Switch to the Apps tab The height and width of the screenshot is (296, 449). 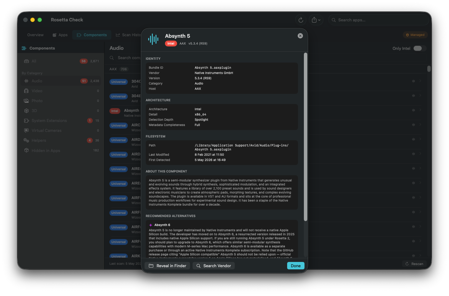pos(60,35)
